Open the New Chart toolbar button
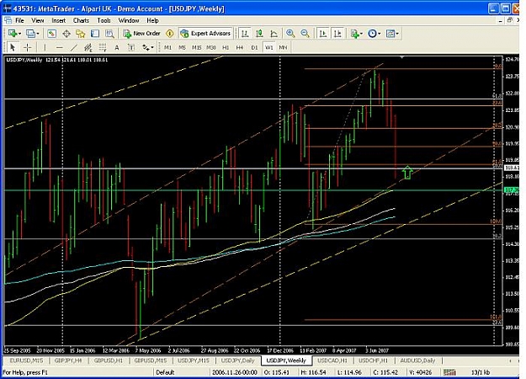Screen dimensions: 526x379 coord(13,34)
